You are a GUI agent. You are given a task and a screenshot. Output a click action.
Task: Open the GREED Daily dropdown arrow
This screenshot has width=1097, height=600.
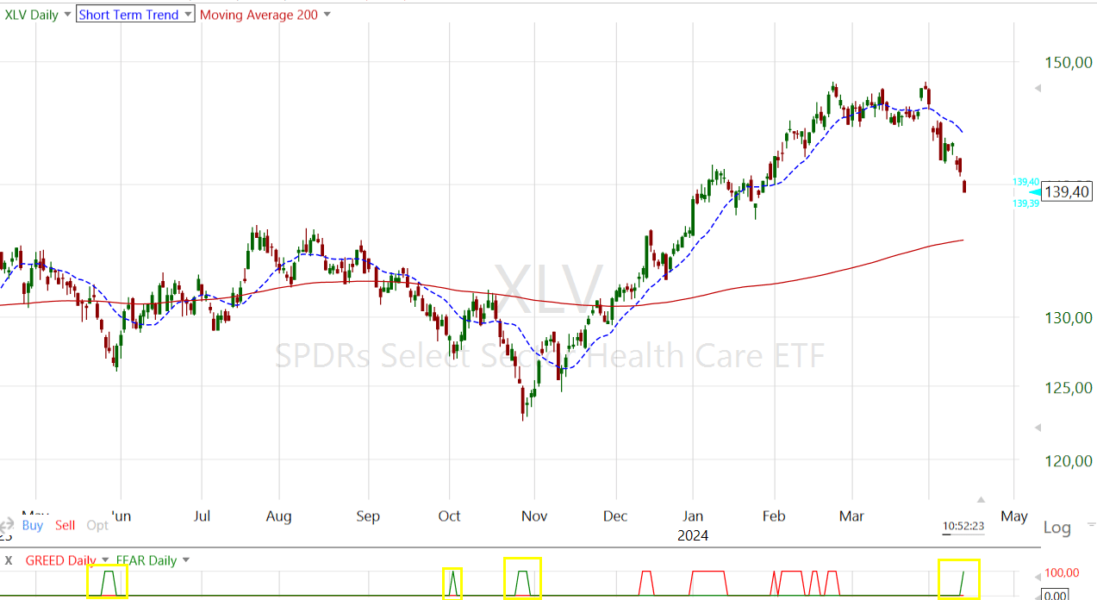click(105, 560)
